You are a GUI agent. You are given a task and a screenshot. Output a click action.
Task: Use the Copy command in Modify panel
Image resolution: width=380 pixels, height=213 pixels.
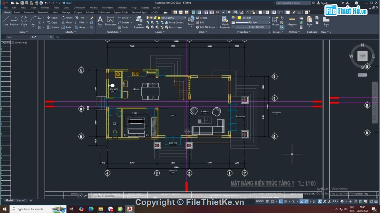coord(52,22)
